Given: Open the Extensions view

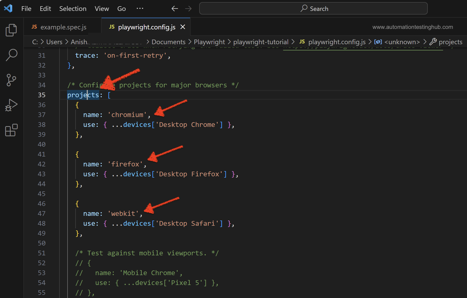Looking at the screenshot, I should coord(11,130).
